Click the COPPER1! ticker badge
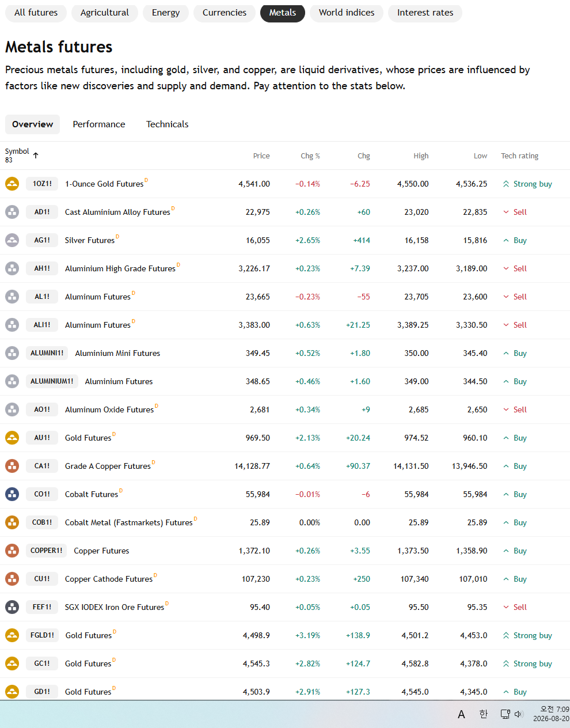Screen dimensions: 570x728 [x=47, y=551]
